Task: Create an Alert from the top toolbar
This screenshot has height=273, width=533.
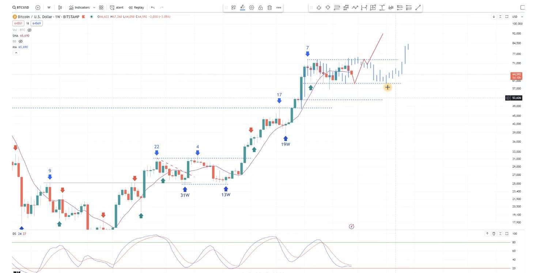Action: pyautogui.click(x=117, y=7)
